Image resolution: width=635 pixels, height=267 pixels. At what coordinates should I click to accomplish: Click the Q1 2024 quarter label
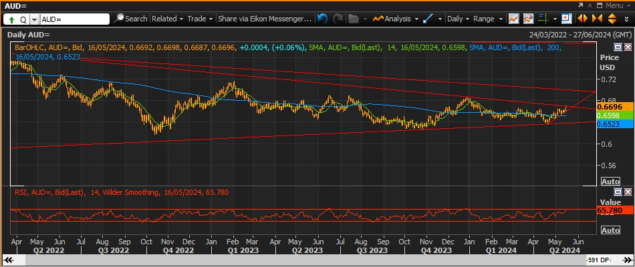pyautogui.click(x=501, y=250)
